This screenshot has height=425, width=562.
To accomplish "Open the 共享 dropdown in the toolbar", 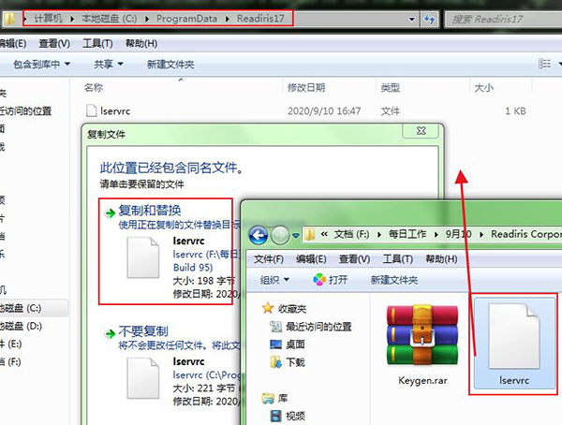I will [109, 65].
